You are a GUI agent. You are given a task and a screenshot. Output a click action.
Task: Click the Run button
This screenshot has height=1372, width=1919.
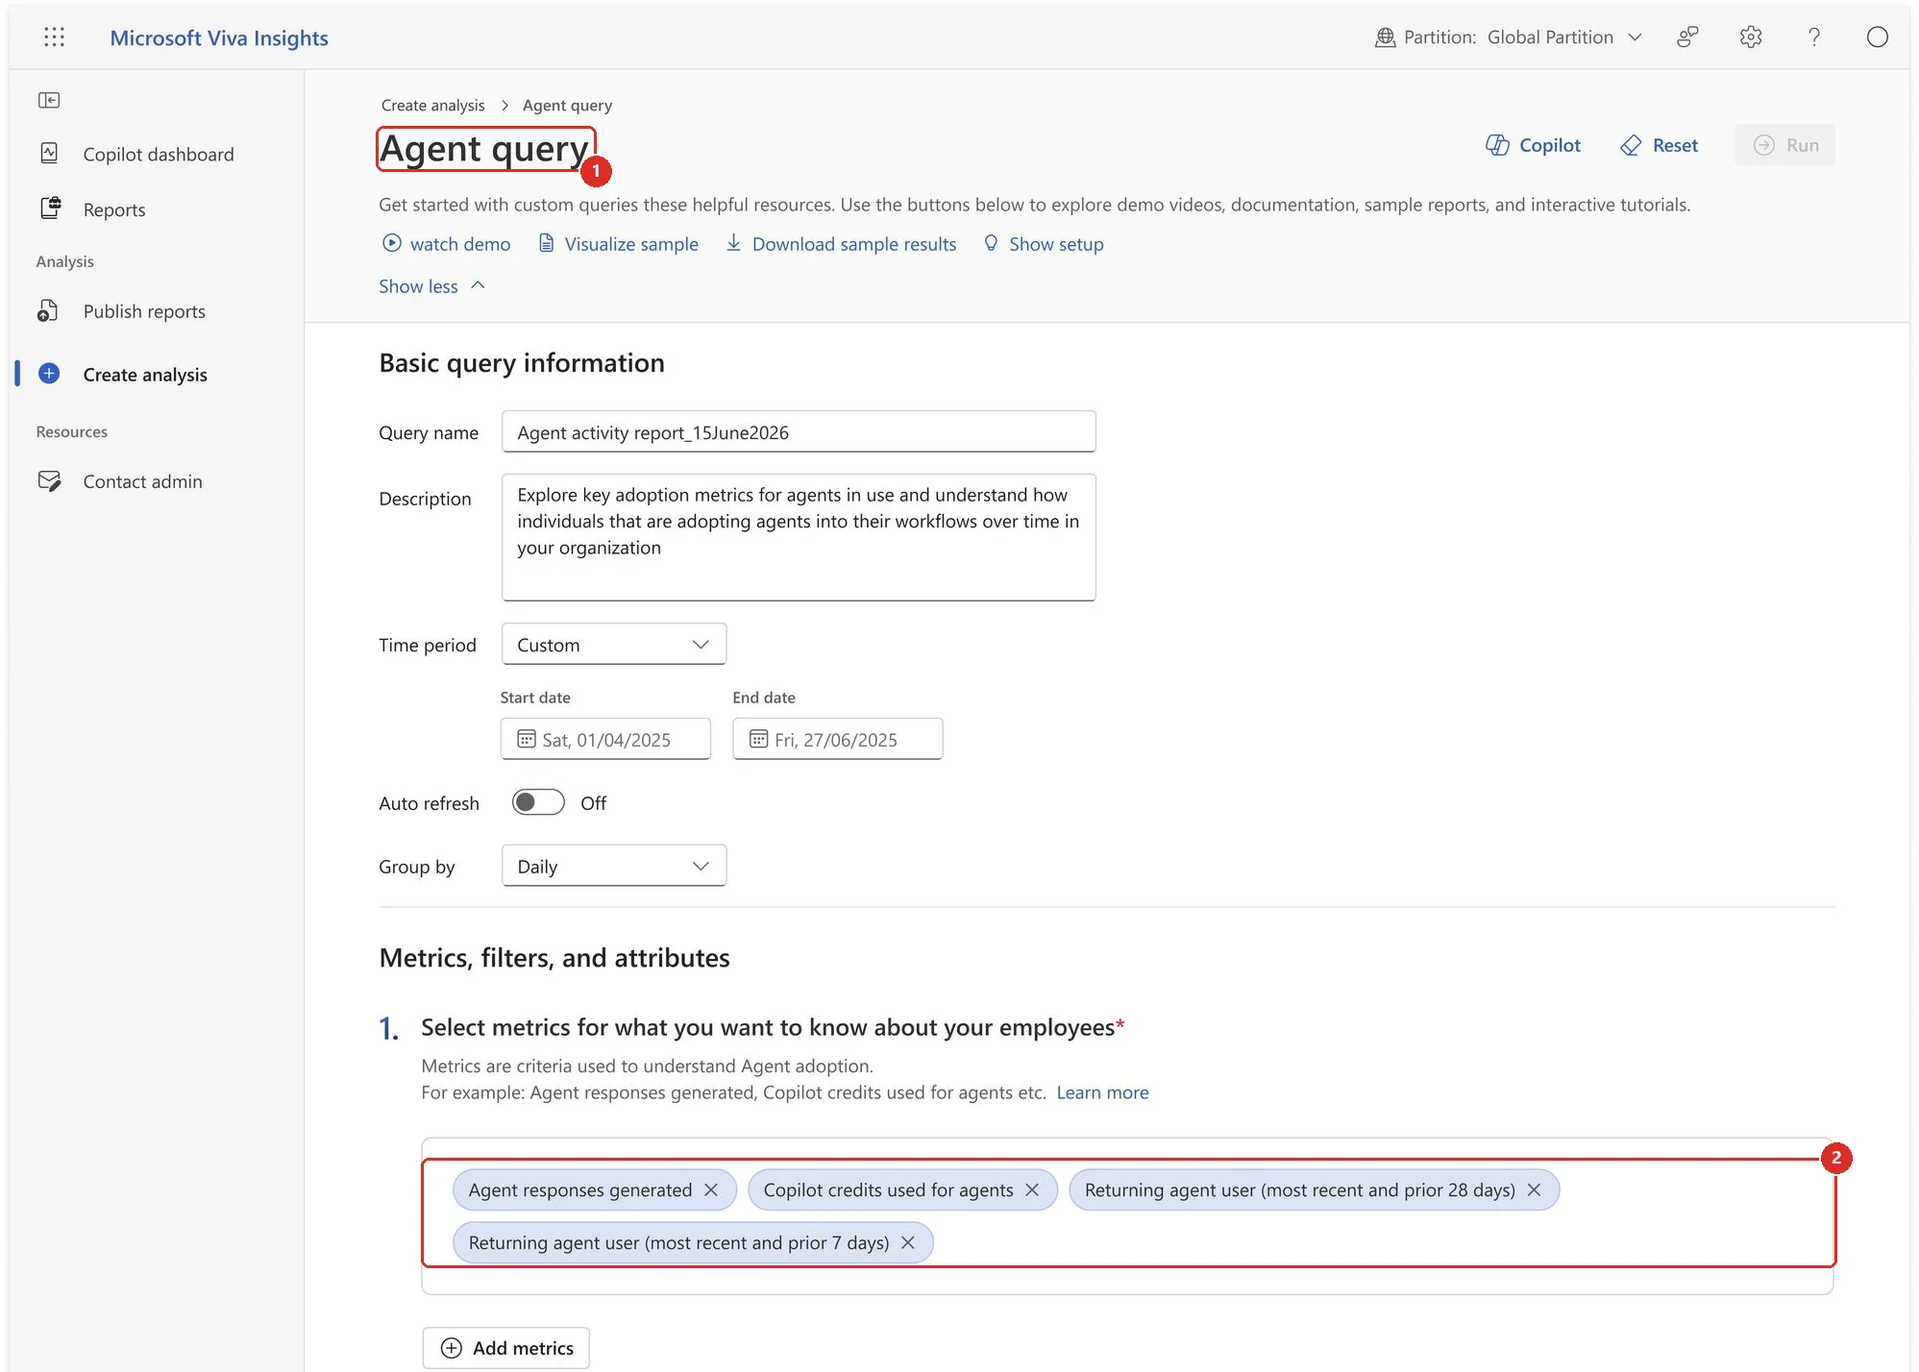(x=1784, y=145)
